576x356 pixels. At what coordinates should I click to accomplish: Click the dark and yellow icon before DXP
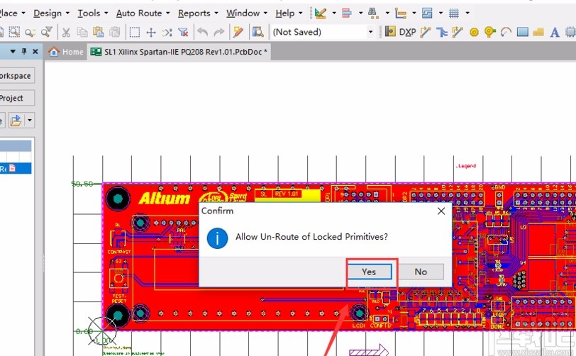pos(390,32)
